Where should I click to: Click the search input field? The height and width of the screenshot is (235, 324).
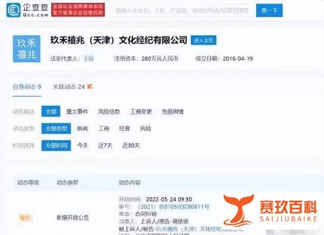pos(184,10)
